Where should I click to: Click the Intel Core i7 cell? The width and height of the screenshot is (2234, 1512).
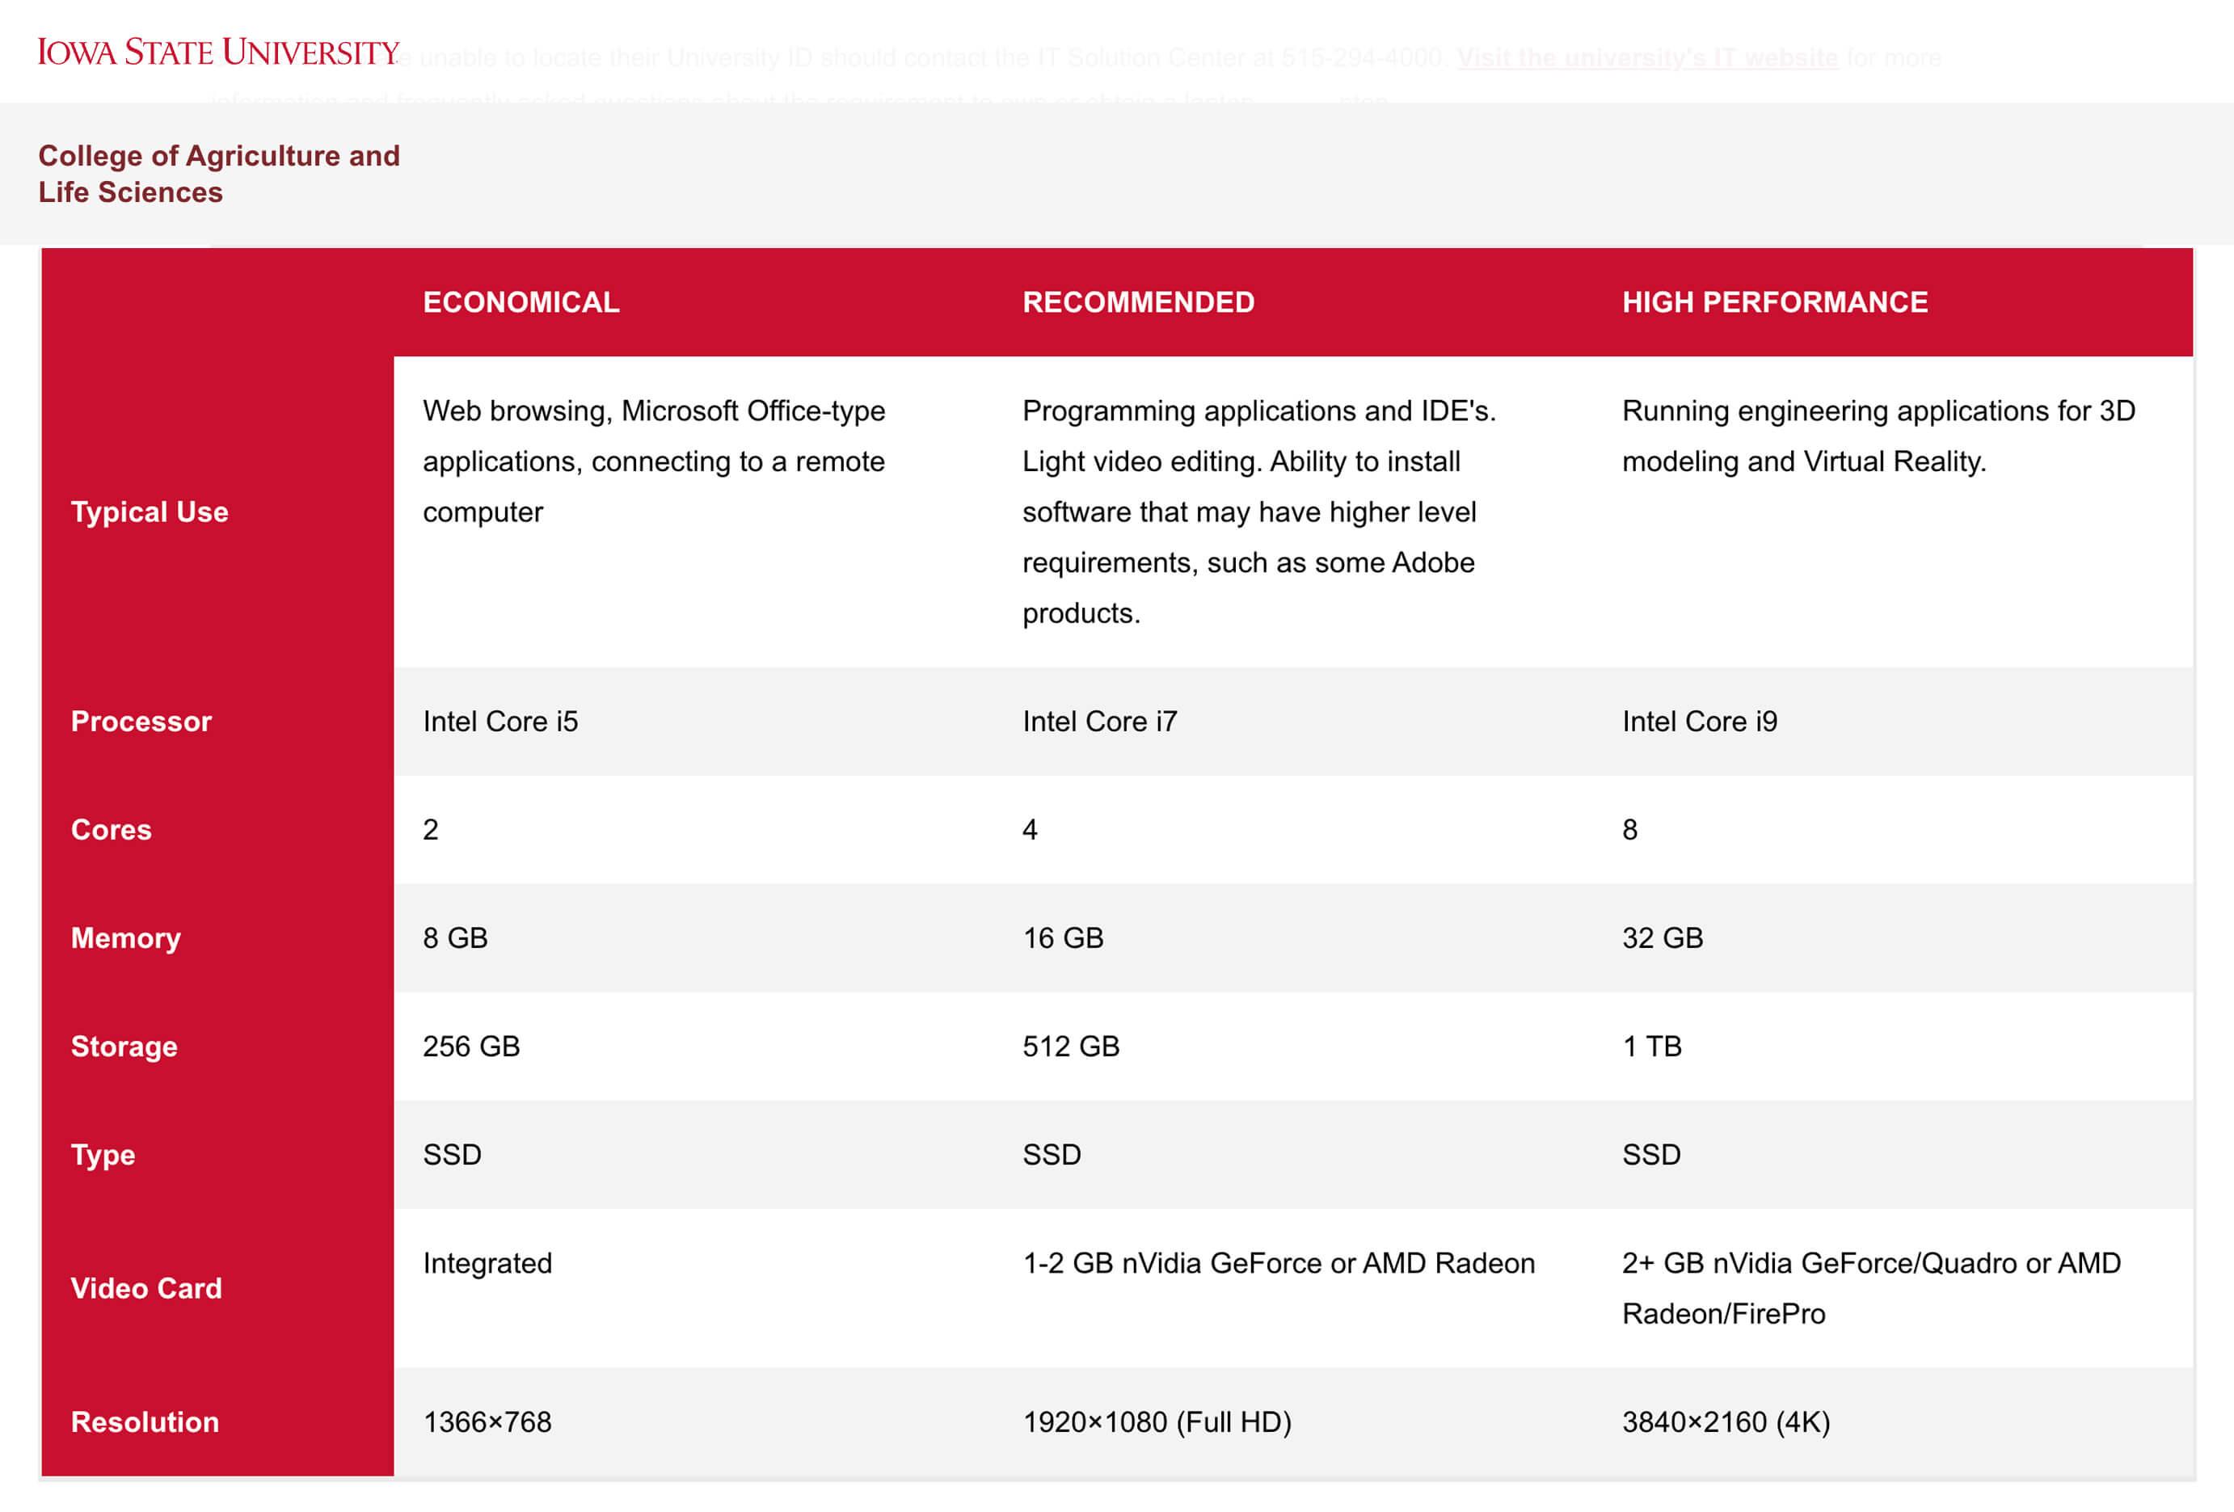1100,721
